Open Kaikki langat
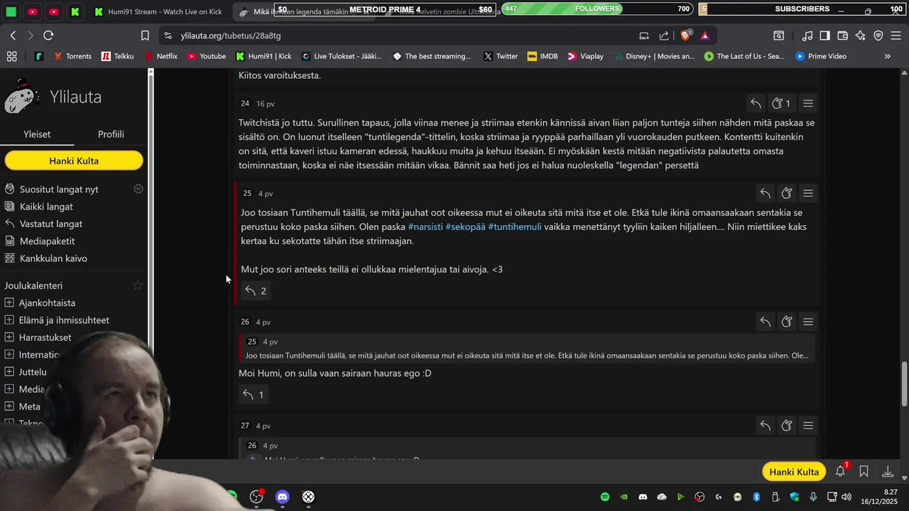Screen dimensions: 909x511 [x=46, y=207]
